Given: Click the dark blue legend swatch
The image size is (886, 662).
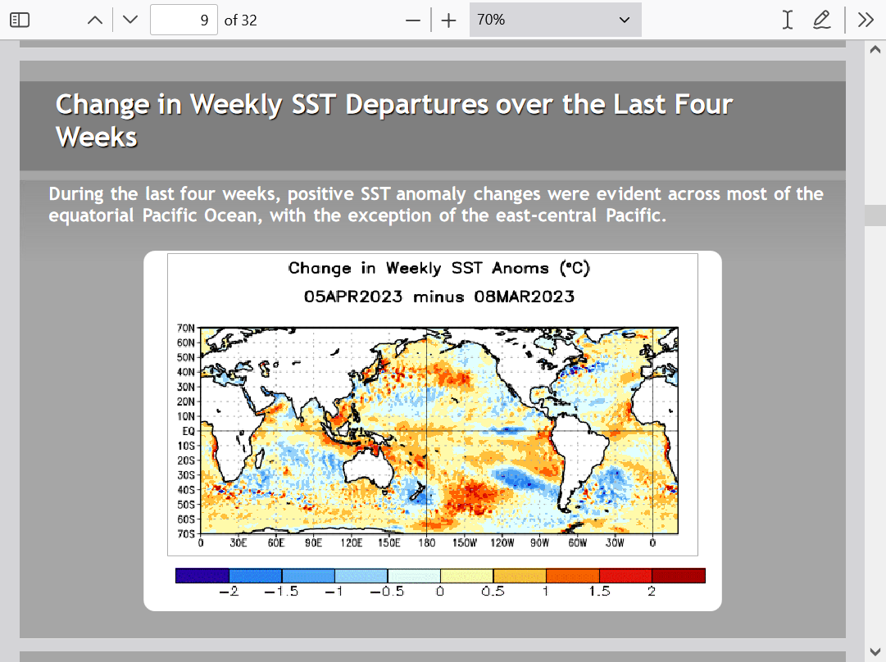Looking at the screenshot, I should (202, 576).
